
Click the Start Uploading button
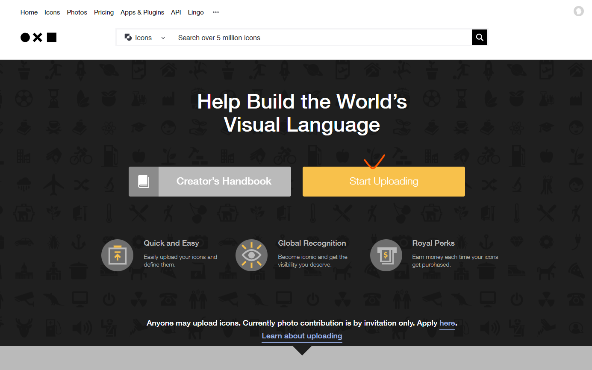click(x=384, y=182)
